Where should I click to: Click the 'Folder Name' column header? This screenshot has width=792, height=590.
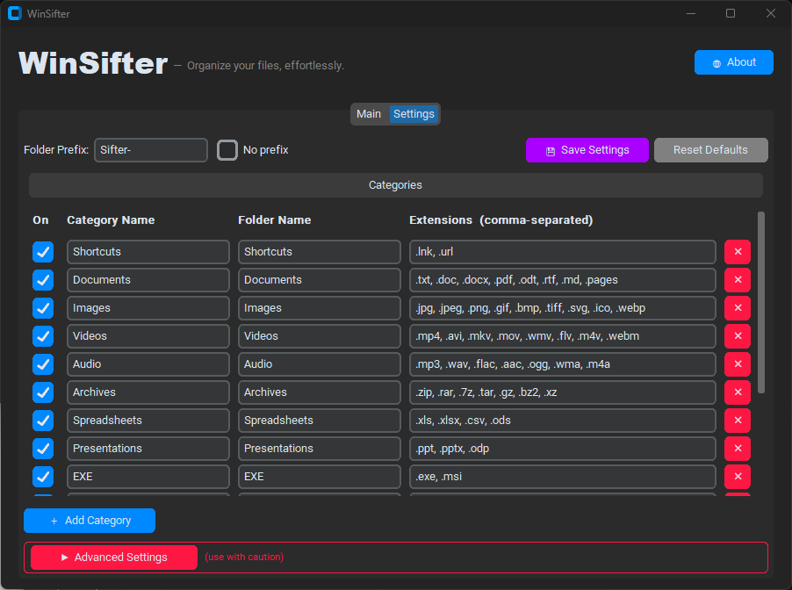coord(274,220)
